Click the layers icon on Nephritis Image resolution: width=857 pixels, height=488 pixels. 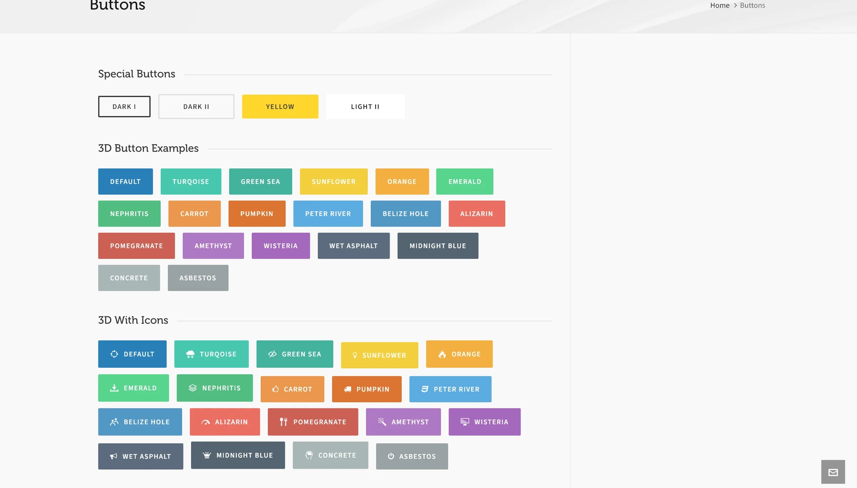(x=192, y=388)
